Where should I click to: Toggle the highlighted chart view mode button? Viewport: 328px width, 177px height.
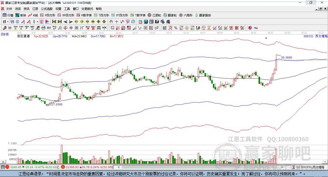(12, 22)
